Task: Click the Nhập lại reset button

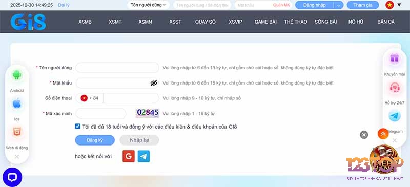Action: (x=139, y=140)
